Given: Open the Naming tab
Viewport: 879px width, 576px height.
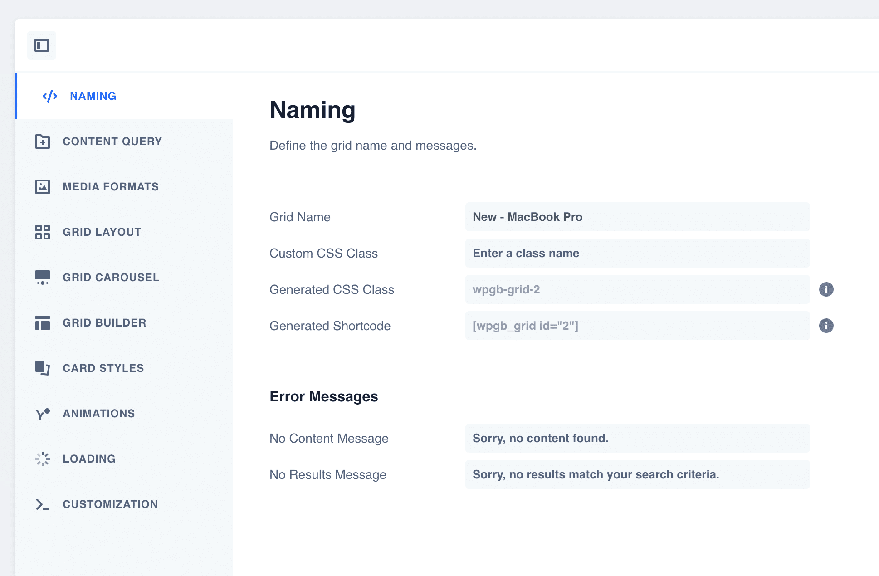Looking at the screenshot, I should point(125,96).
